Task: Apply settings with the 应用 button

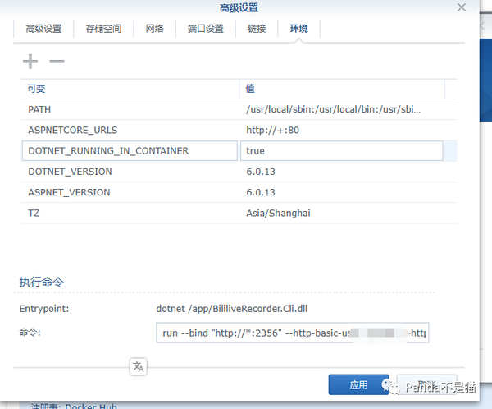Action: coord(358,385)
